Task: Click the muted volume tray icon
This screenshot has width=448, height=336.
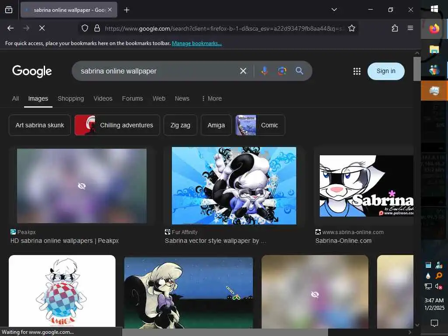Action: [x=439, y=286]
